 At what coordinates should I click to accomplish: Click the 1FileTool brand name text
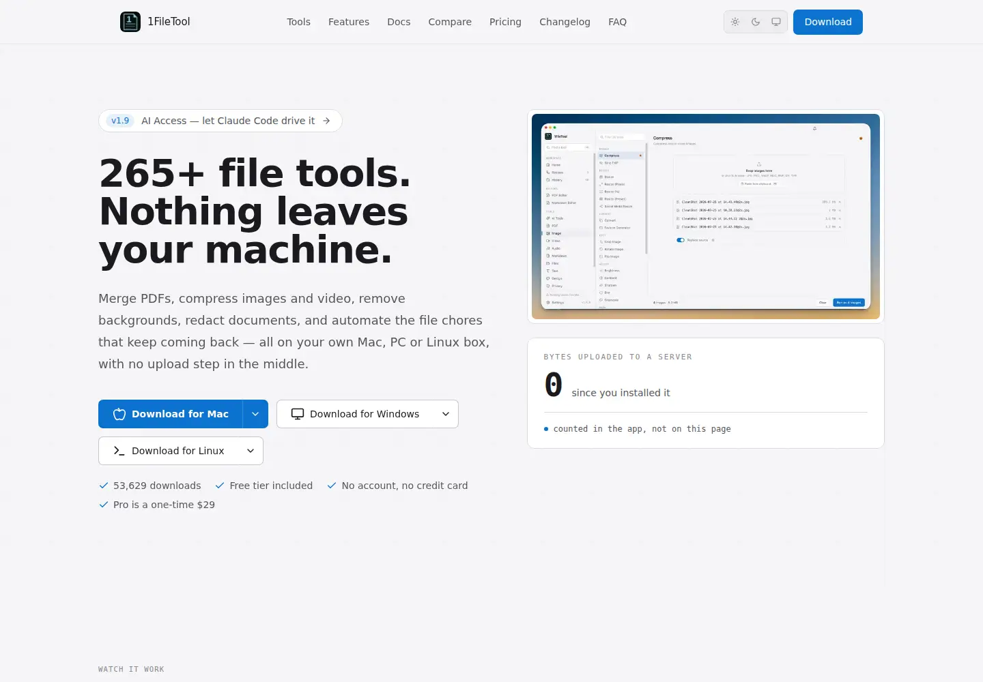pyautogui.click(x=169, y=22)
